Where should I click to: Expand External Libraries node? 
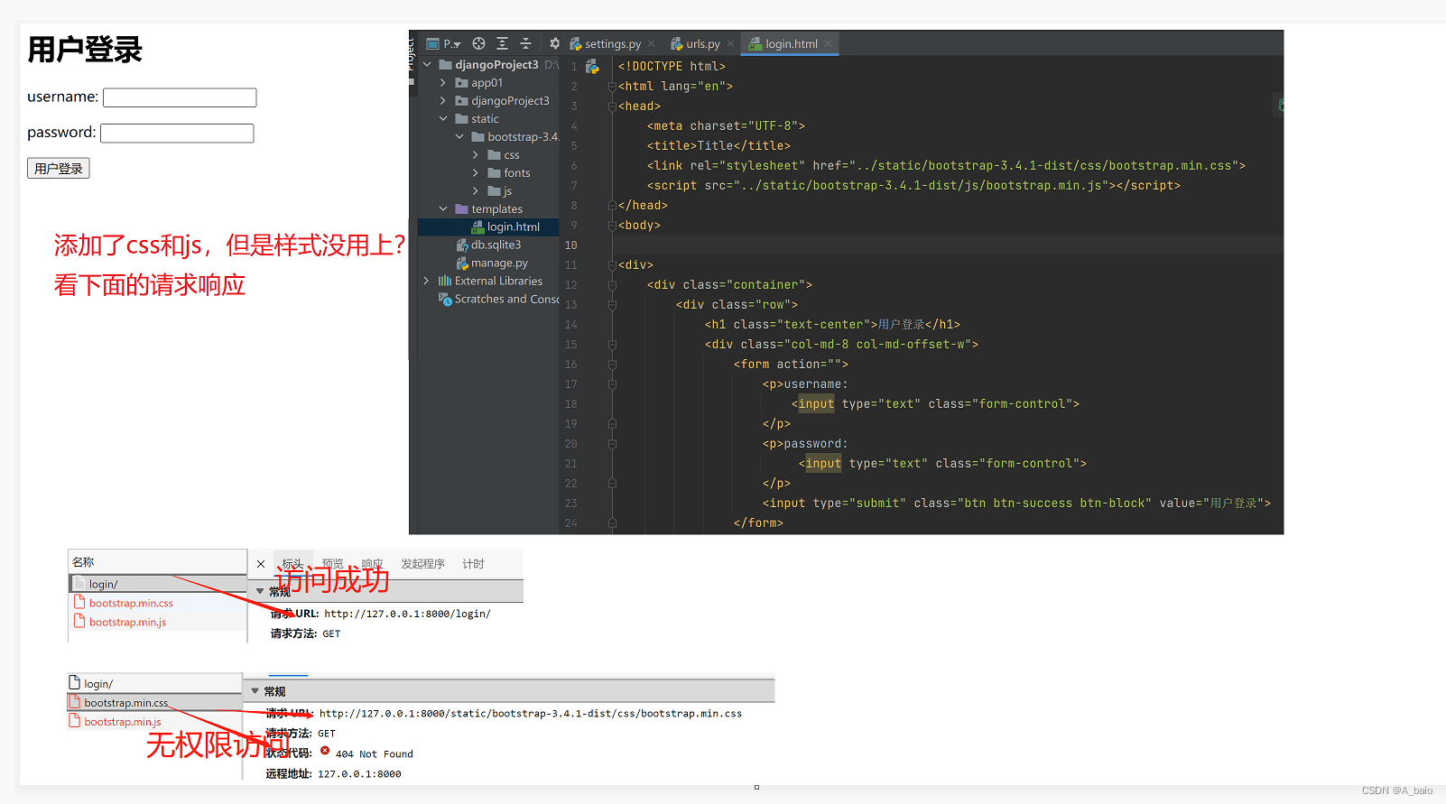(x=427, y=281)
